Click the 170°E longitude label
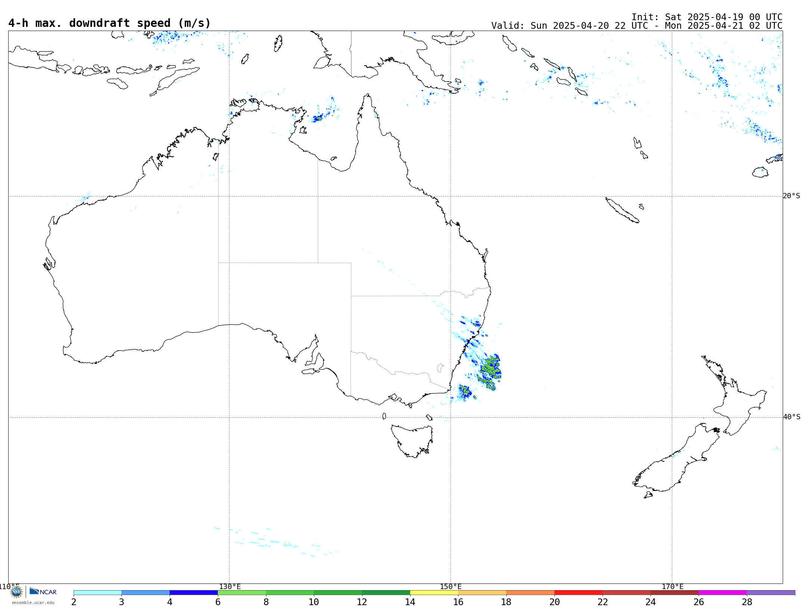 click(x=672, y=586)
